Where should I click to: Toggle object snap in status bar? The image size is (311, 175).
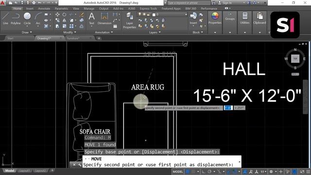pos(235,172)
